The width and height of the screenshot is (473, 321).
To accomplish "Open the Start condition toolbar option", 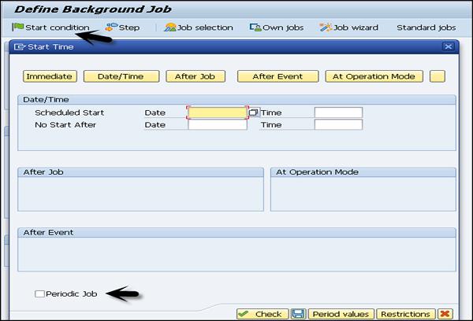I will pos(50,28).
